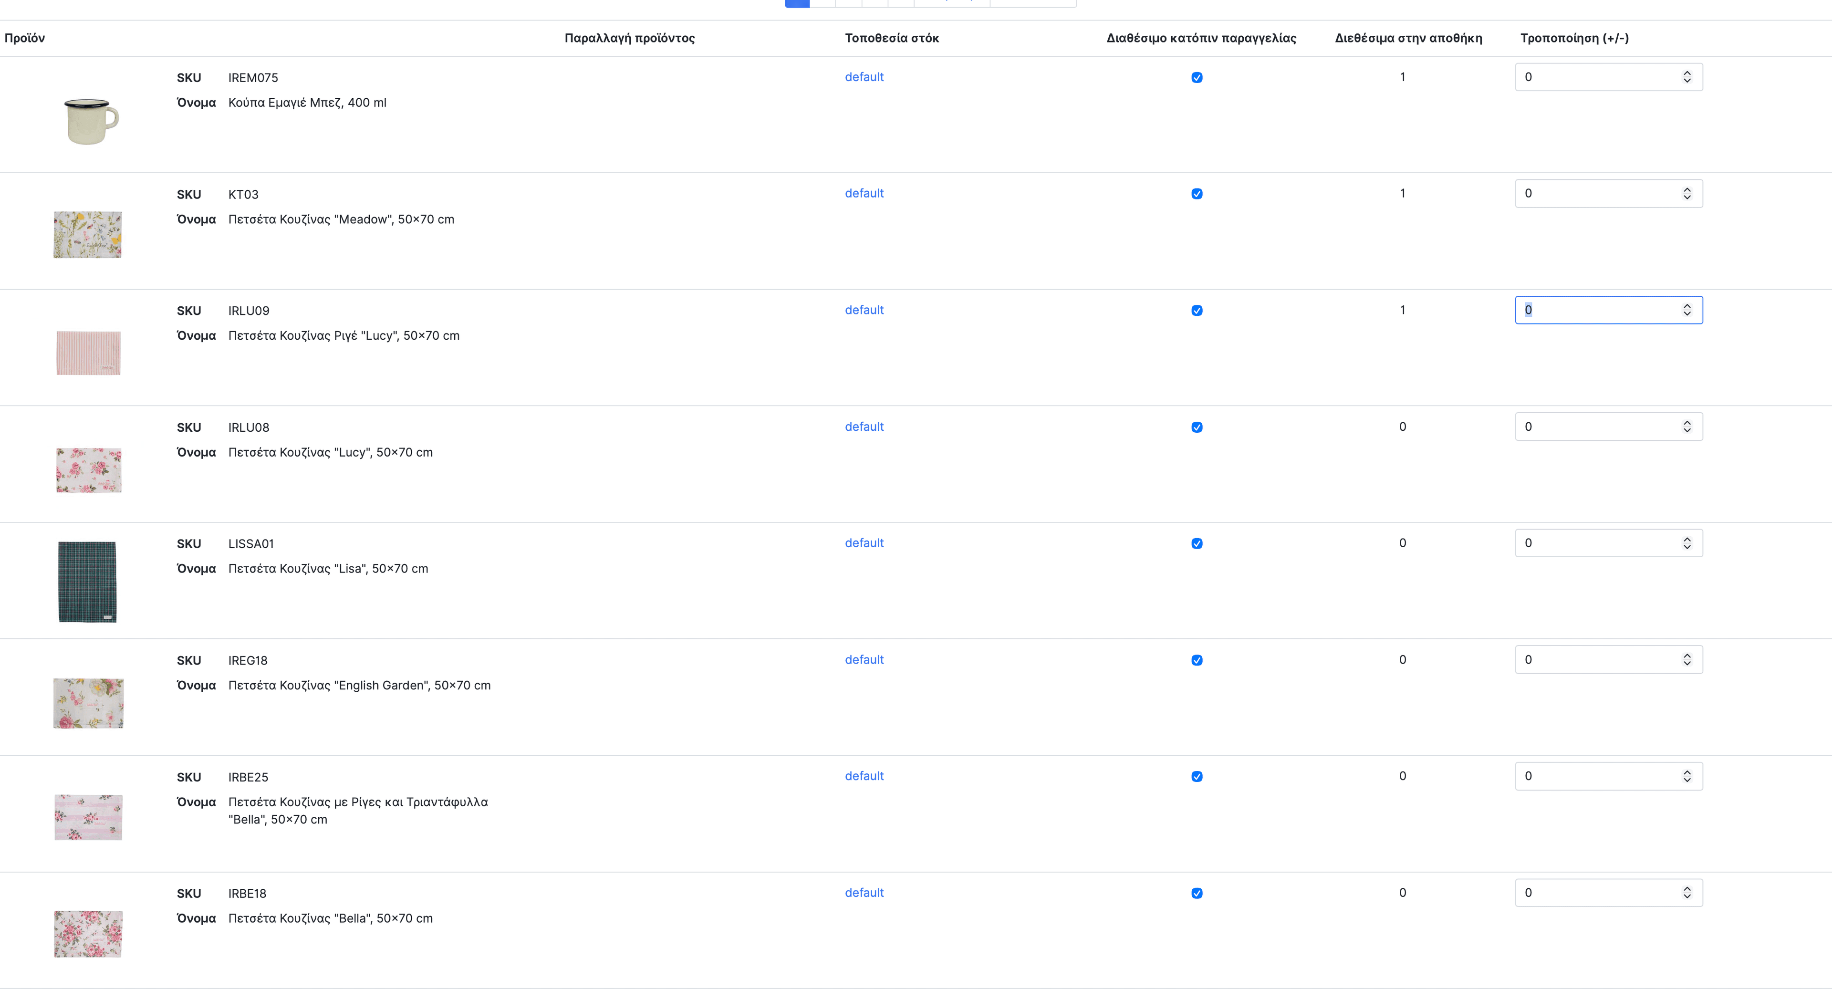Click the enamel mug product thumbnail

pyautogui.click(x=90, y=121)
